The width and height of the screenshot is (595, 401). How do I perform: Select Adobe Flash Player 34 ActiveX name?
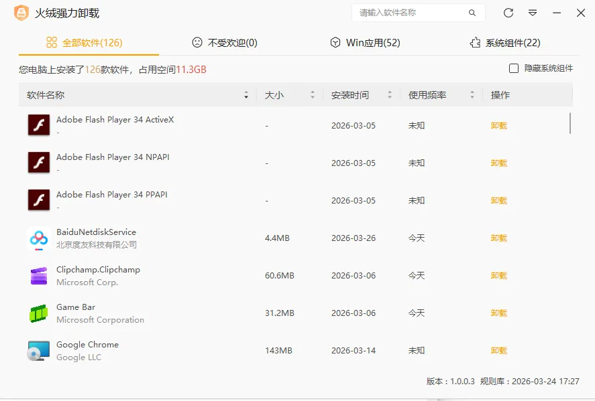(x=115, y=120)
